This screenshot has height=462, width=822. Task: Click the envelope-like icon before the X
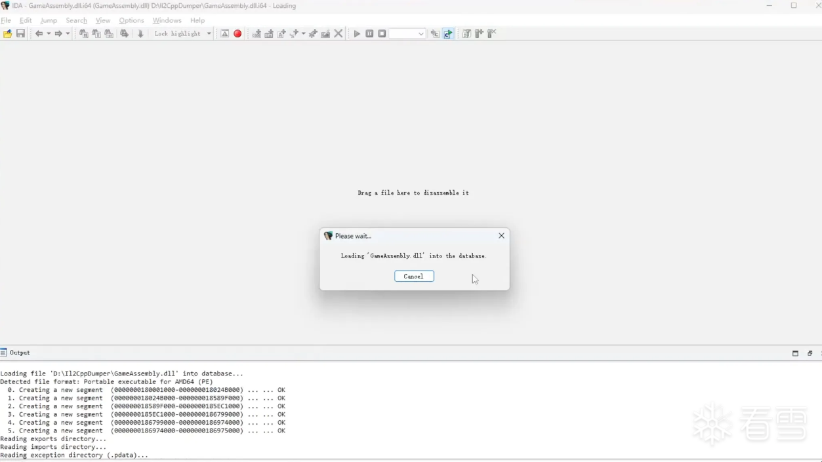tap(325, 33)
